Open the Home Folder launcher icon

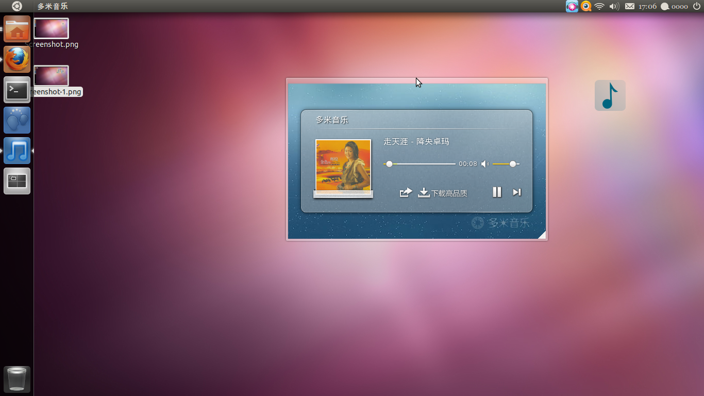[x=17, y=29]
